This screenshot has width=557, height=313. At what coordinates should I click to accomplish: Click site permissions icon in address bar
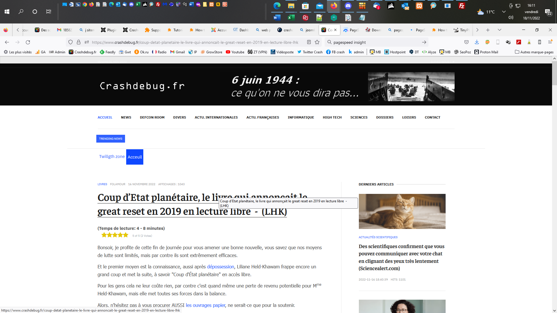[x=86, y=42]
